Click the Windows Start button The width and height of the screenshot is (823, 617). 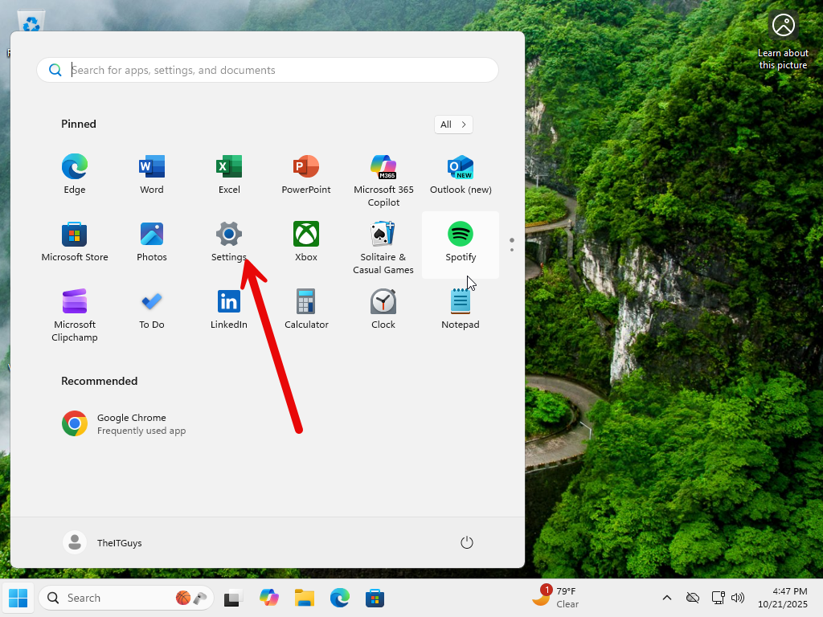18,598
